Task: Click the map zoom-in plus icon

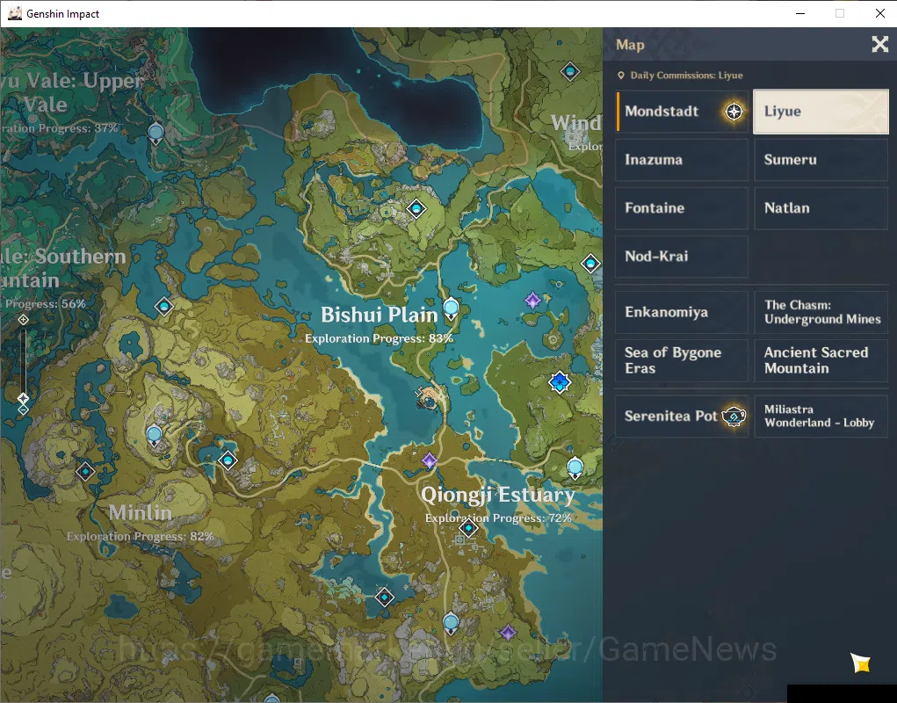Action: click(x=23, y=320)
